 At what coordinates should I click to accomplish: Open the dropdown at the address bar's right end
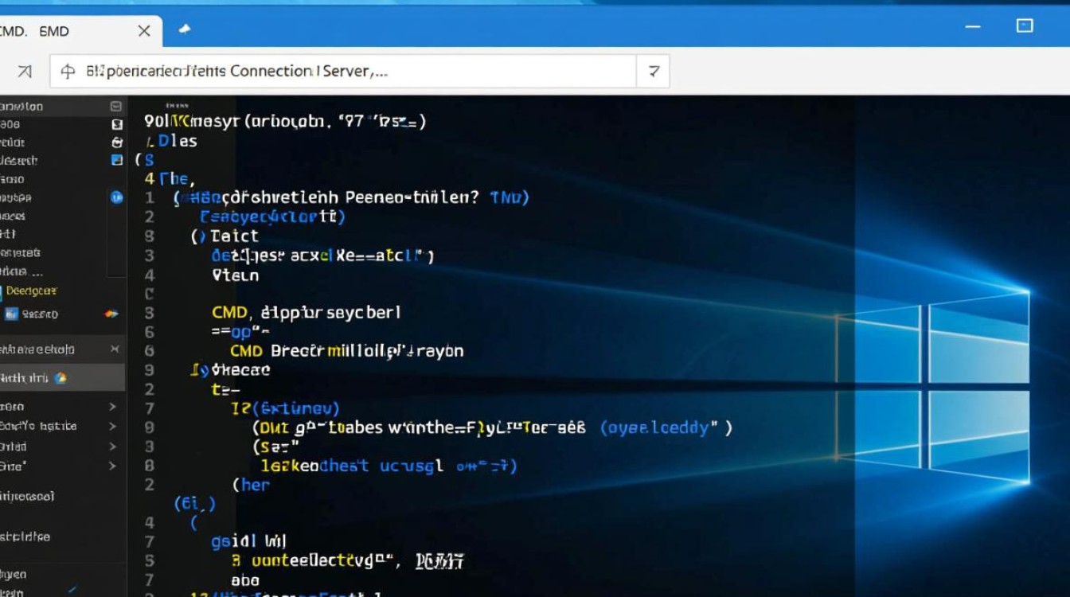(653, 72)
